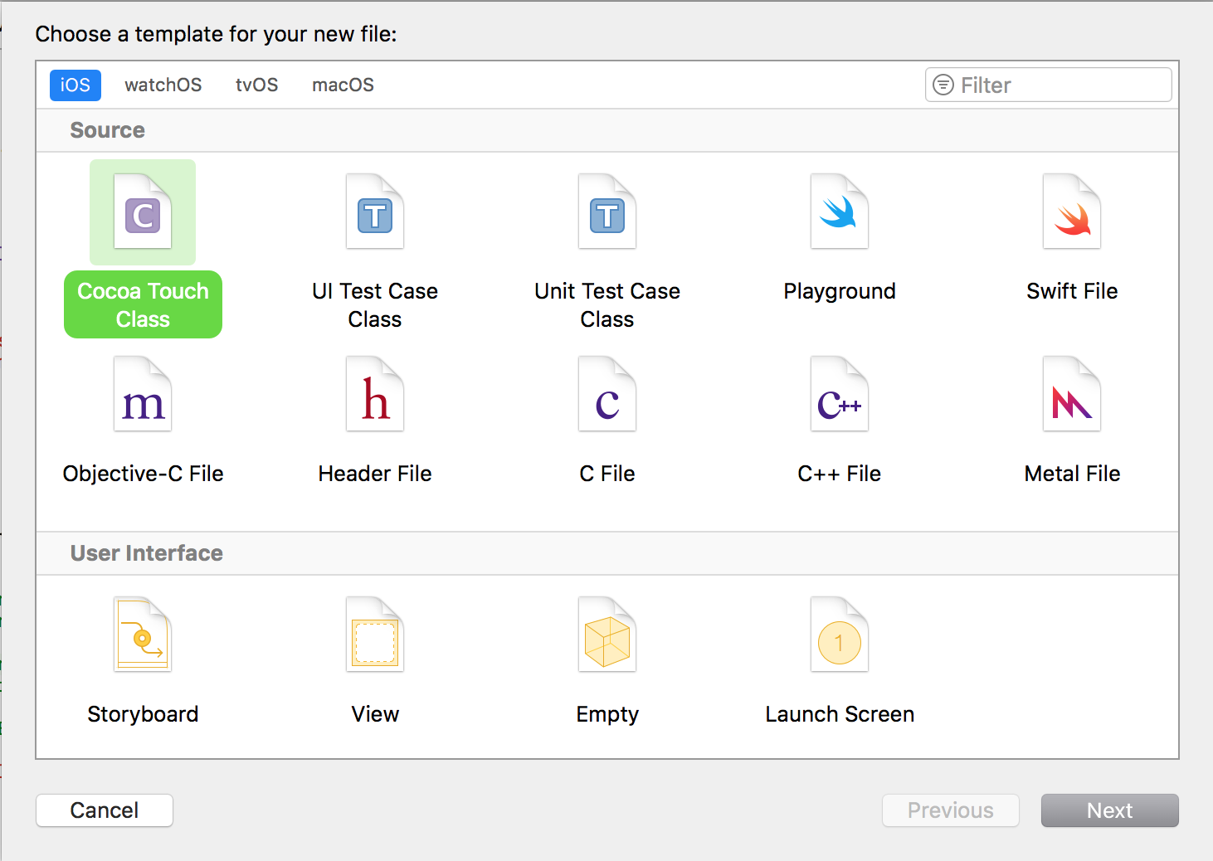
Task: Click the Swift File label
Action: 1072,291
